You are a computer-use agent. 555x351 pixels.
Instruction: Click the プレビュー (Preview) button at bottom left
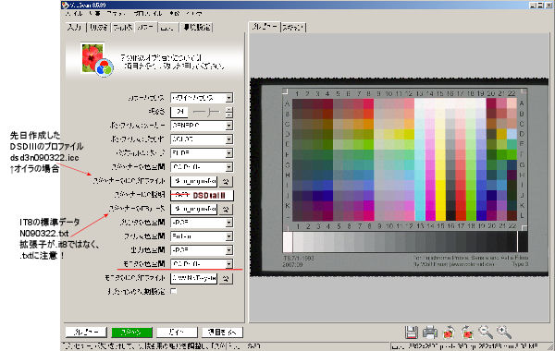click(86, 333)
